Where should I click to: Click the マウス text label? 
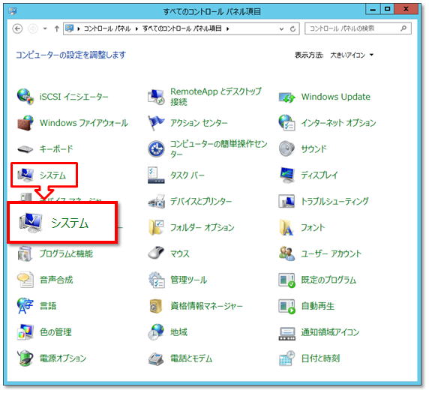click(180, 253)
